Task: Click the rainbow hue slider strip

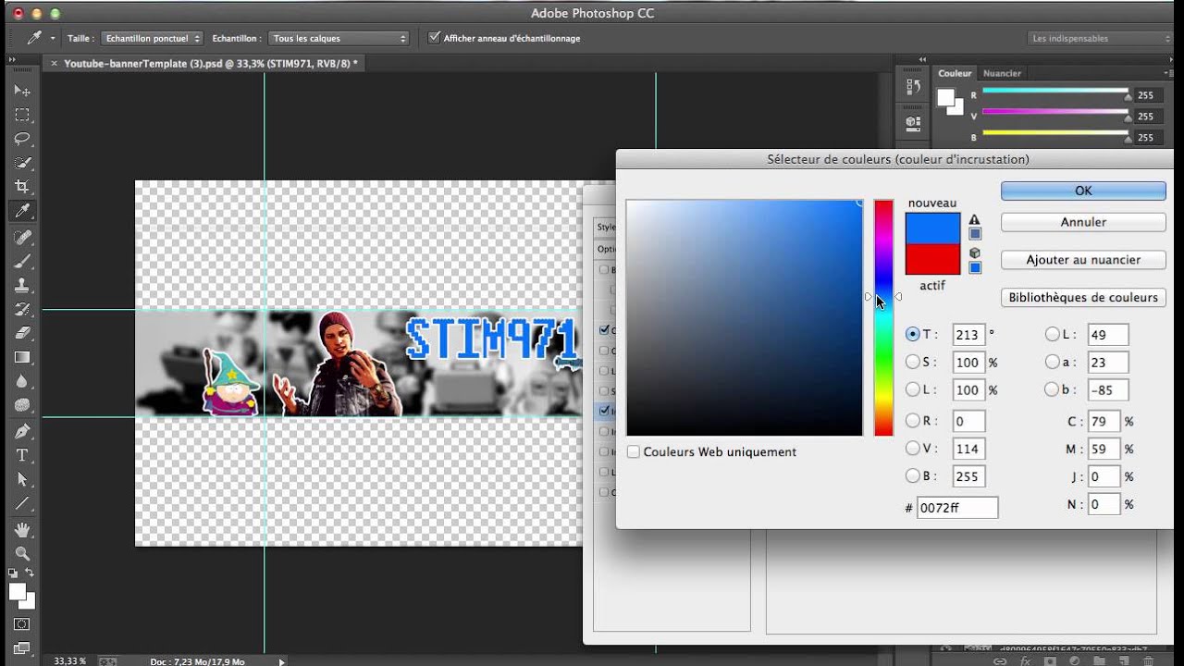Action: tap(883, 317)
